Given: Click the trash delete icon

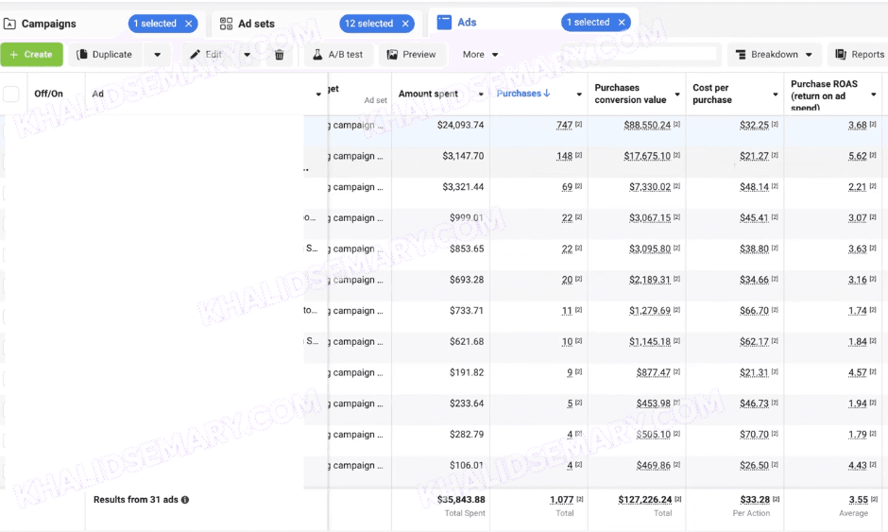Looking at the screenshot, I should [x=280, y=55].
